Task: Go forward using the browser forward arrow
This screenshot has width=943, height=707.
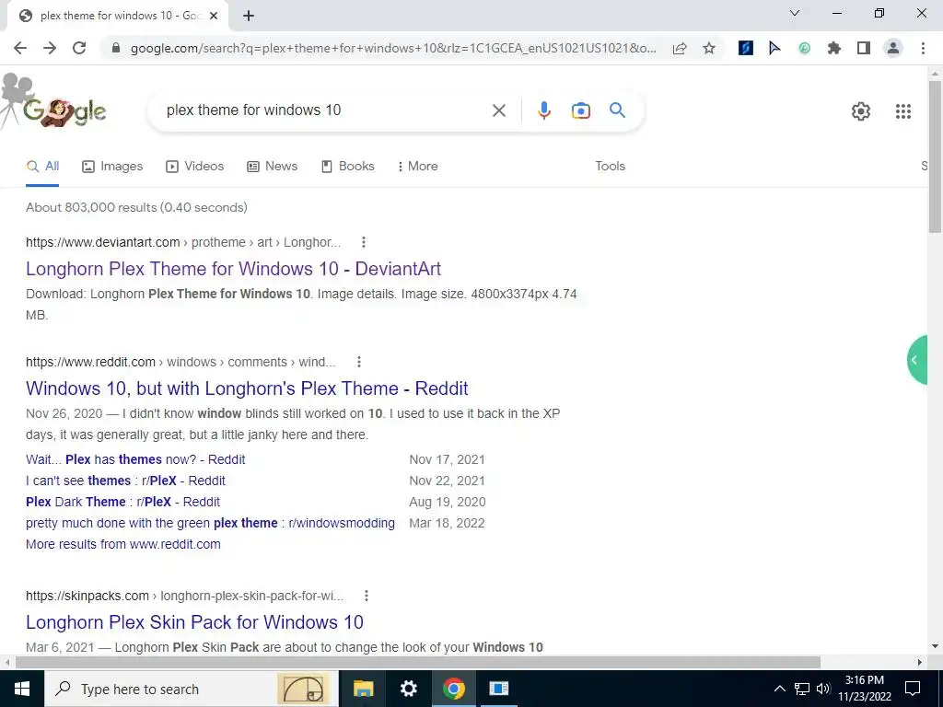Action: (x=50, y=48)
